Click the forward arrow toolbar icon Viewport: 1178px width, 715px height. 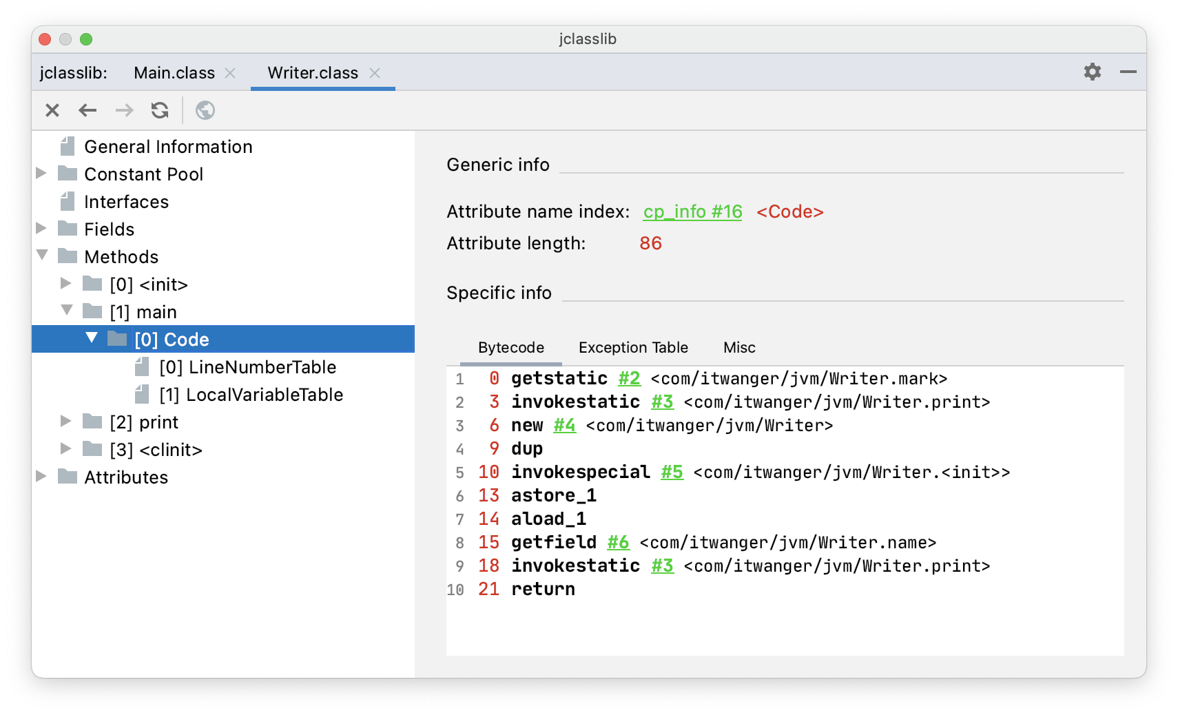tap(124, 110)
